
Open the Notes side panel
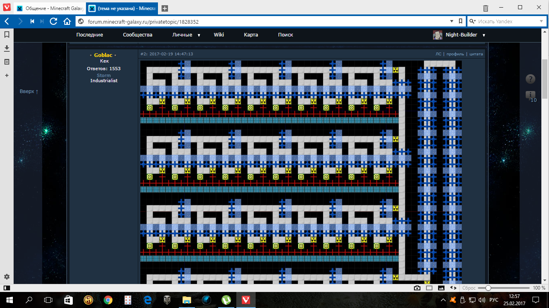[x=7, y=62]
